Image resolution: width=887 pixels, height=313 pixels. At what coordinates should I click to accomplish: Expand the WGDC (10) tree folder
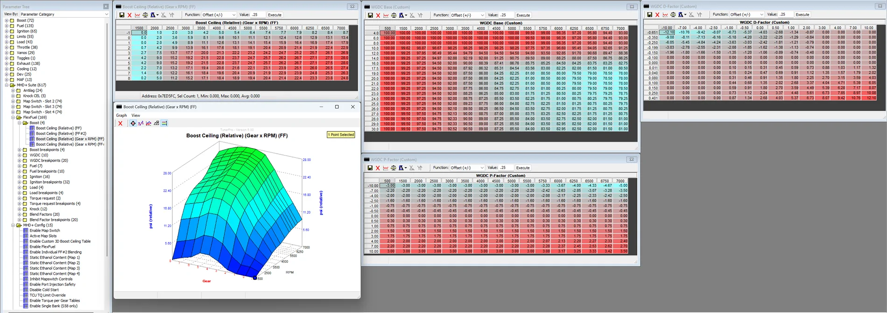[x=20, y=155]
